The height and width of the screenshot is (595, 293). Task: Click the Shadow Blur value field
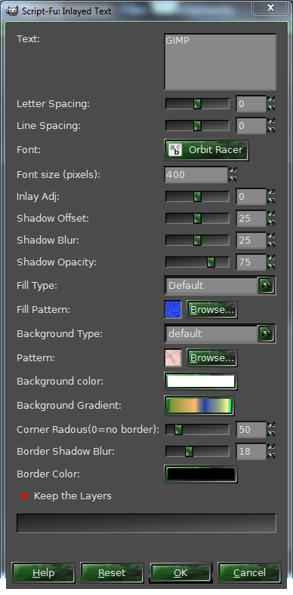[x=251, y=240]
